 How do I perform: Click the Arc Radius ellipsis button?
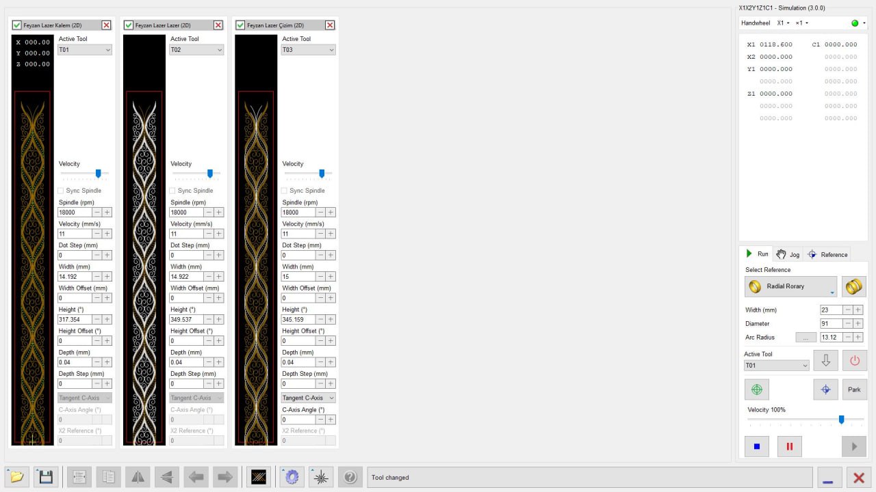point(806,338)
